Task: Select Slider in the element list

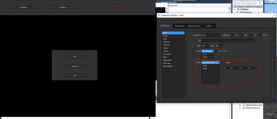Action: point(165,57)
